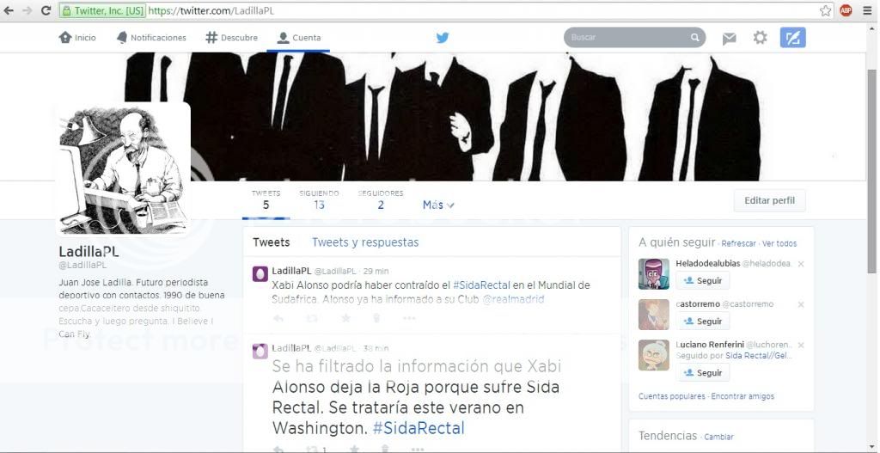Open the Notificaciones tab
Image resolution: width=880 pixels, height=453 pixels.
click(151, 38)
